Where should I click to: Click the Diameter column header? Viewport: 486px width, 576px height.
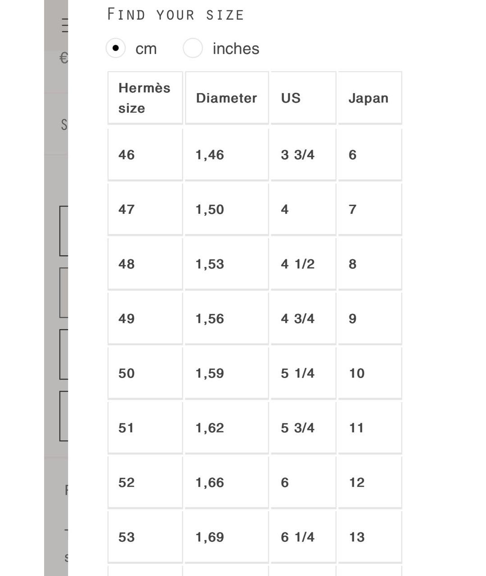point(227,98)
